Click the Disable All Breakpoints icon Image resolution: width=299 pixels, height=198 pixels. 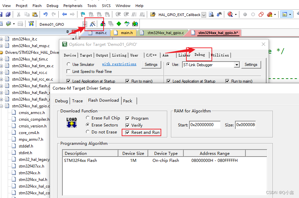pos(261,14)
